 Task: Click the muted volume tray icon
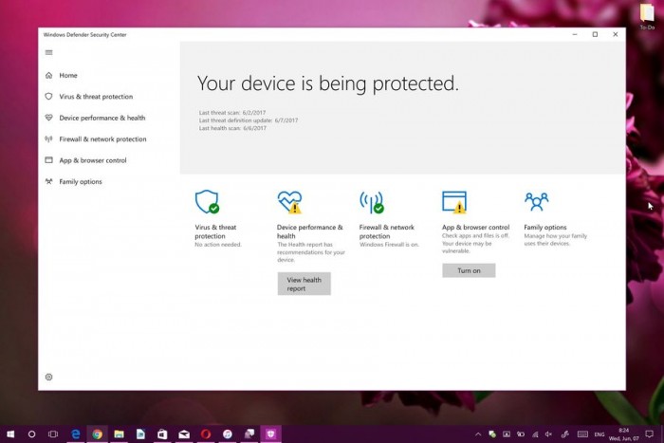pyautogui.click(x=548, y=434)
